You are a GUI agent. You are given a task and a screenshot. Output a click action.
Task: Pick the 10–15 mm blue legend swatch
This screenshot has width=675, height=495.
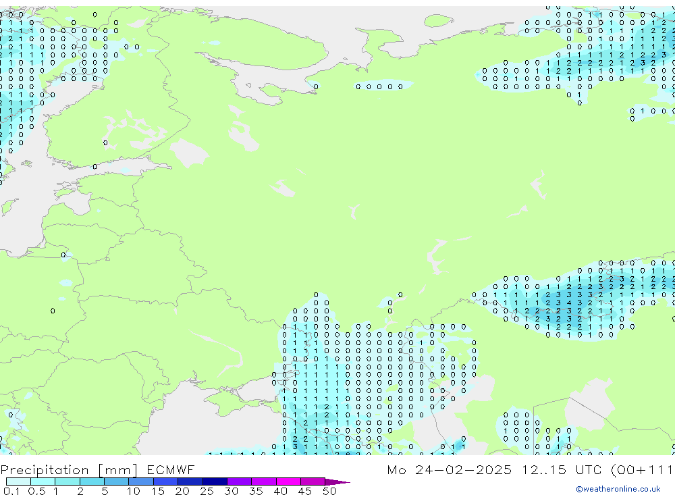[x=141, y=481]
